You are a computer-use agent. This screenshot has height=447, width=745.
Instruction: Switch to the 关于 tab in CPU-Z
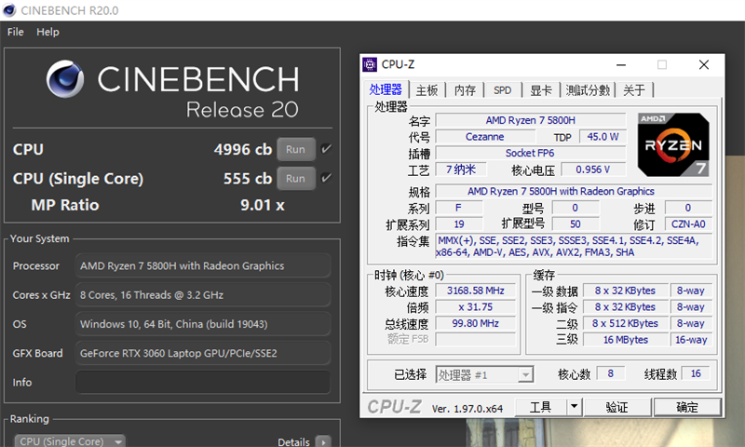pyautogui.click(x=634, y=90)
